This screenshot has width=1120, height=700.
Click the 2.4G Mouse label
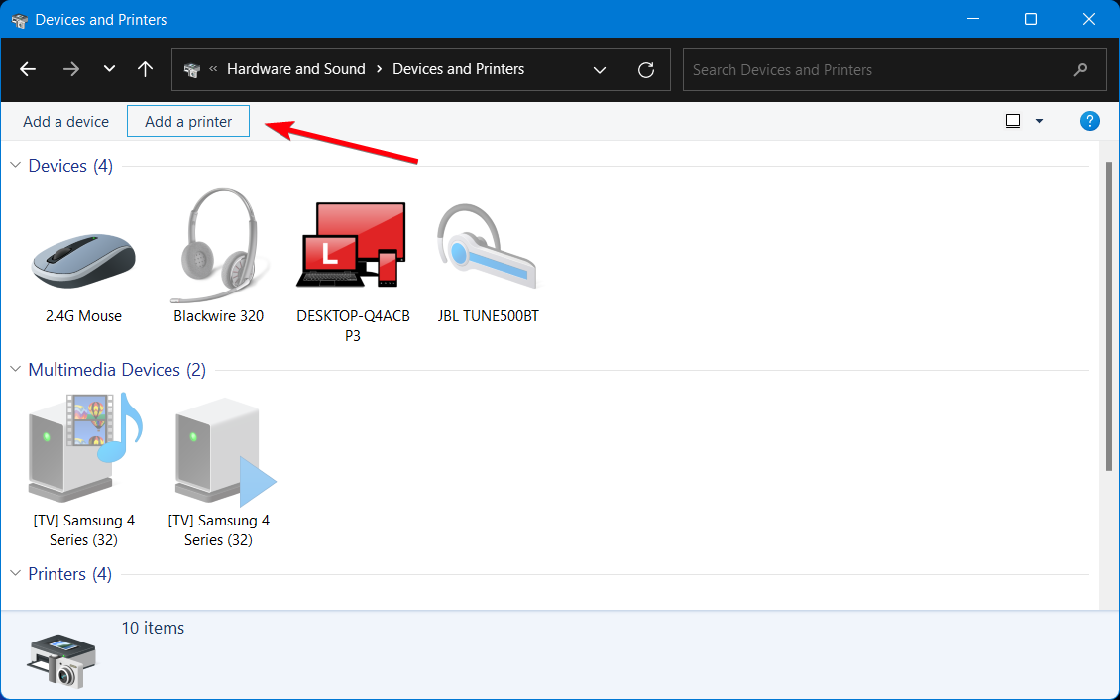tap(83, 315)
